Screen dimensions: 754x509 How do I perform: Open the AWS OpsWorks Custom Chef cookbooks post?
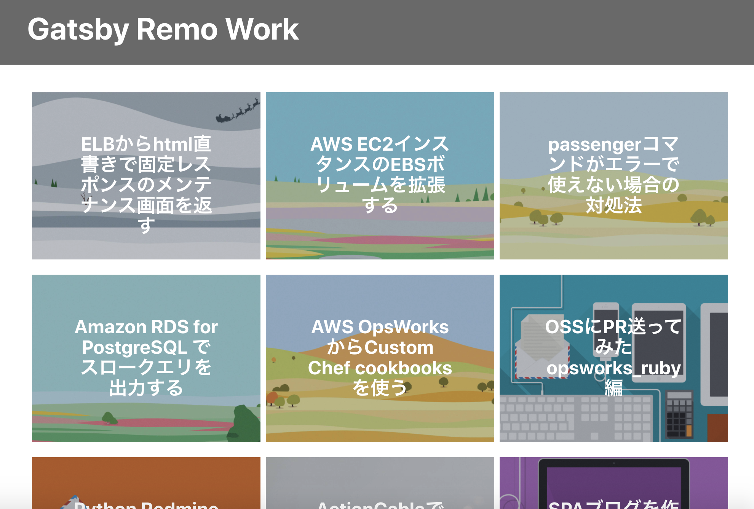click(380, 358)
